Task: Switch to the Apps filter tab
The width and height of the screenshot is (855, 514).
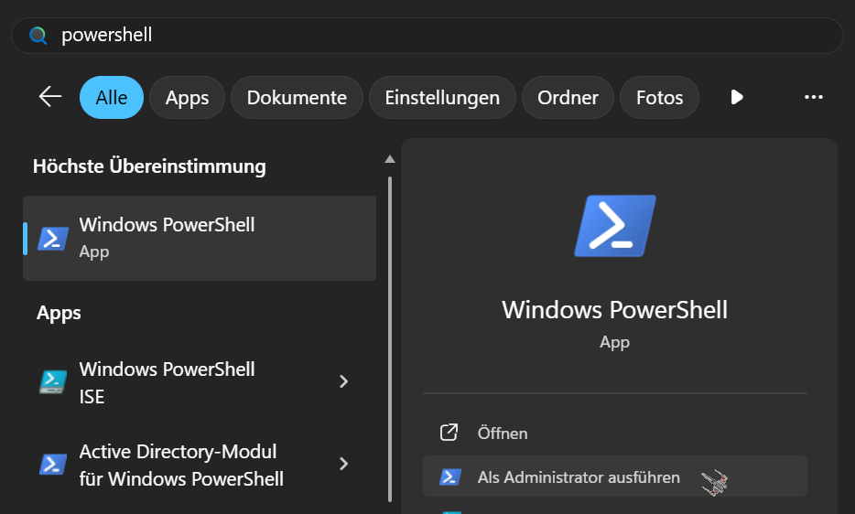Action: 187,98
